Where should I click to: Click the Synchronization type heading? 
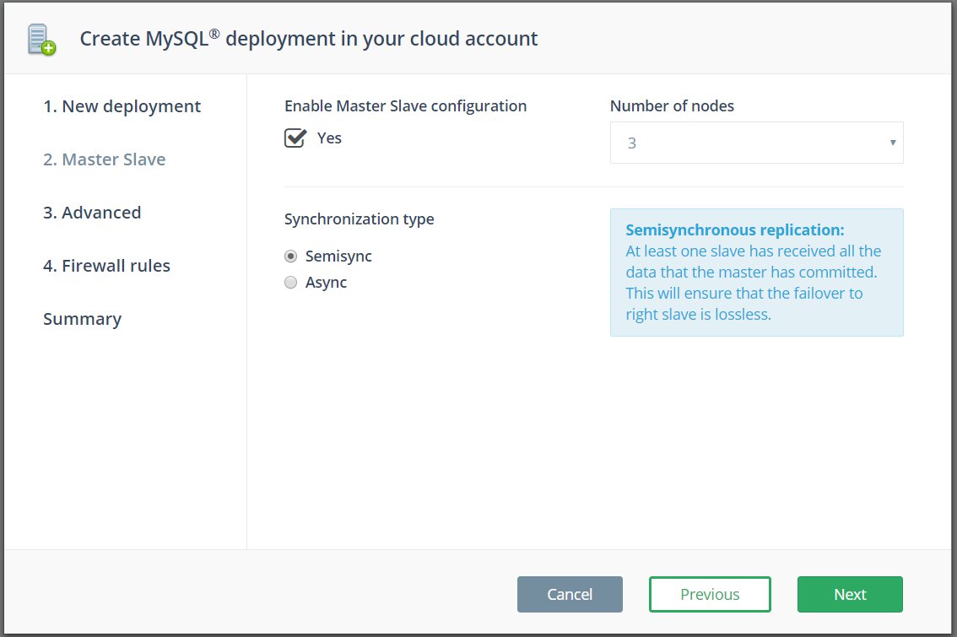360,219
